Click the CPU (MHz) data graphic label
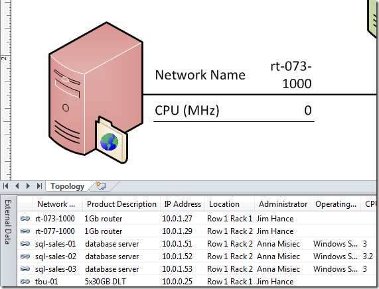379x289 pixels. point(187,111)
